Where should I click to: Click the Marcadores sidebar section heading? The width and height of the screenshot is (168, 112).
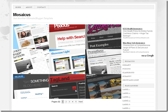(138, 86)
